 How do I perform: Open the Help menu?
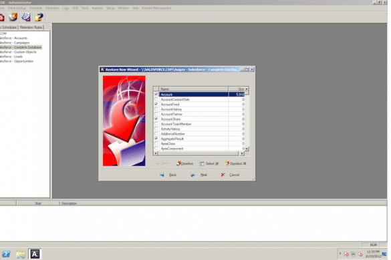pyautogui.click(x=136, y=8)
